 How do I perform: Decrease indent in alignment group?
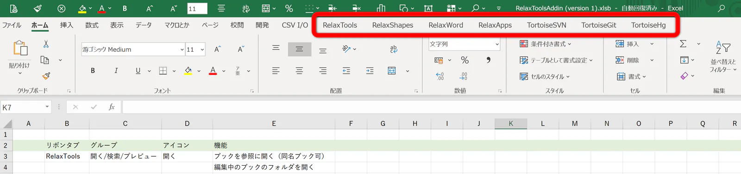346,71
